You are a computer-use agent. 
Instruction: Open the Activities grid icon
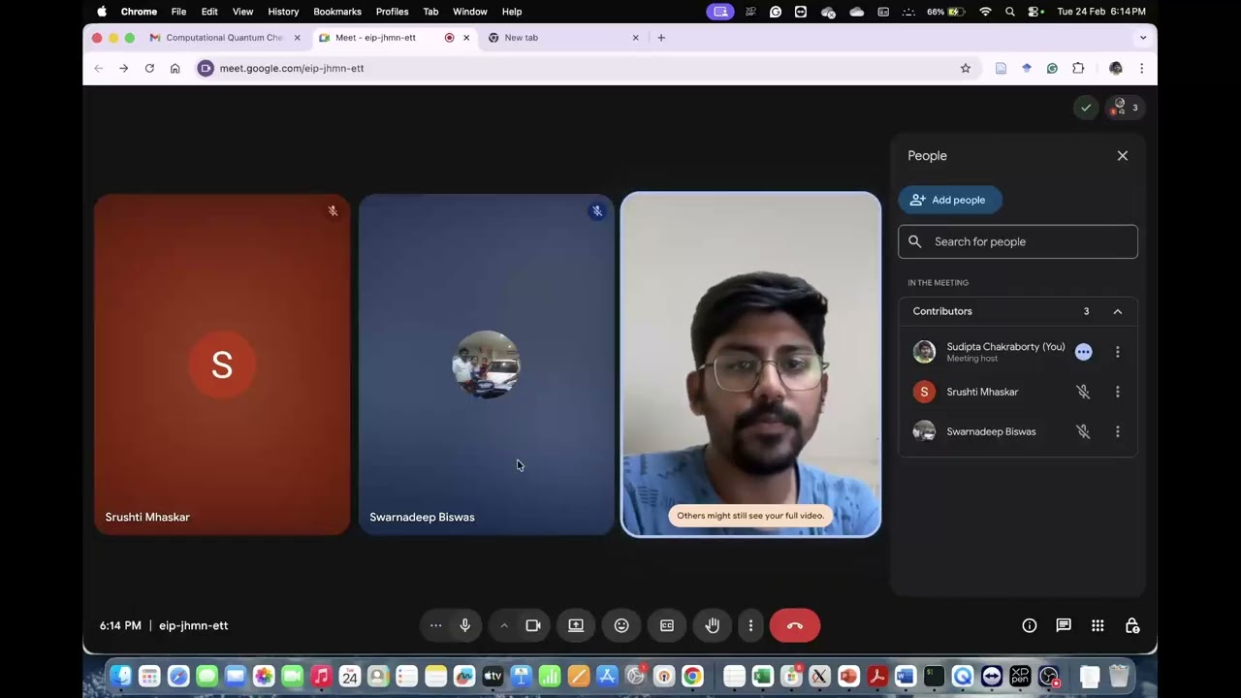[1098, 625]
